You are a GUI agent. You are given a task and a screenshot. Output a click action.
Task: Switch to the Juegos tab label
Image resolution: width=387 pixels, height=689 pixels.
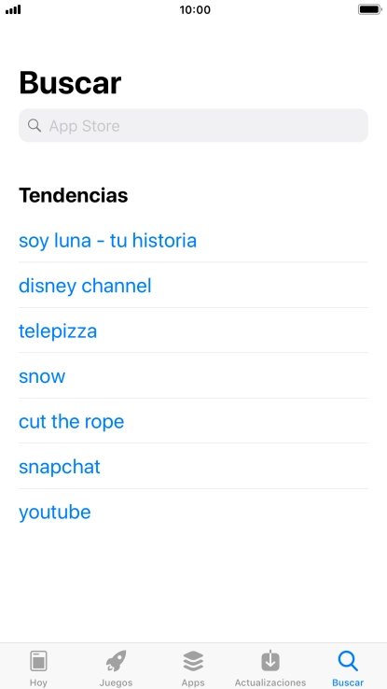(117, 682)
